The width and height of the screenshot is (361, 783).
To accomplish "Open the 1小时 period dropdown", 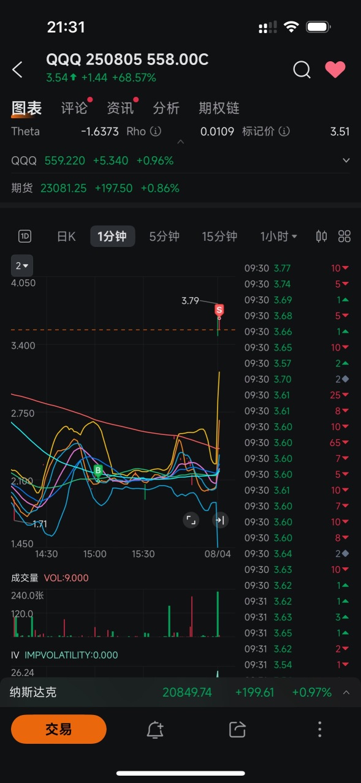I will (x=279, y=236).
